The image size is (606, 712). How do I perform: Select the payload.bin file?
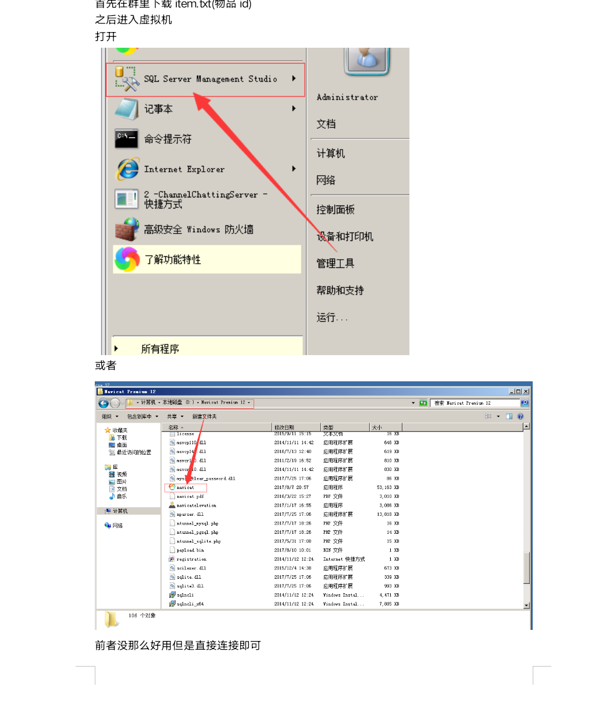pyautogui.click(x=190, y=550)
